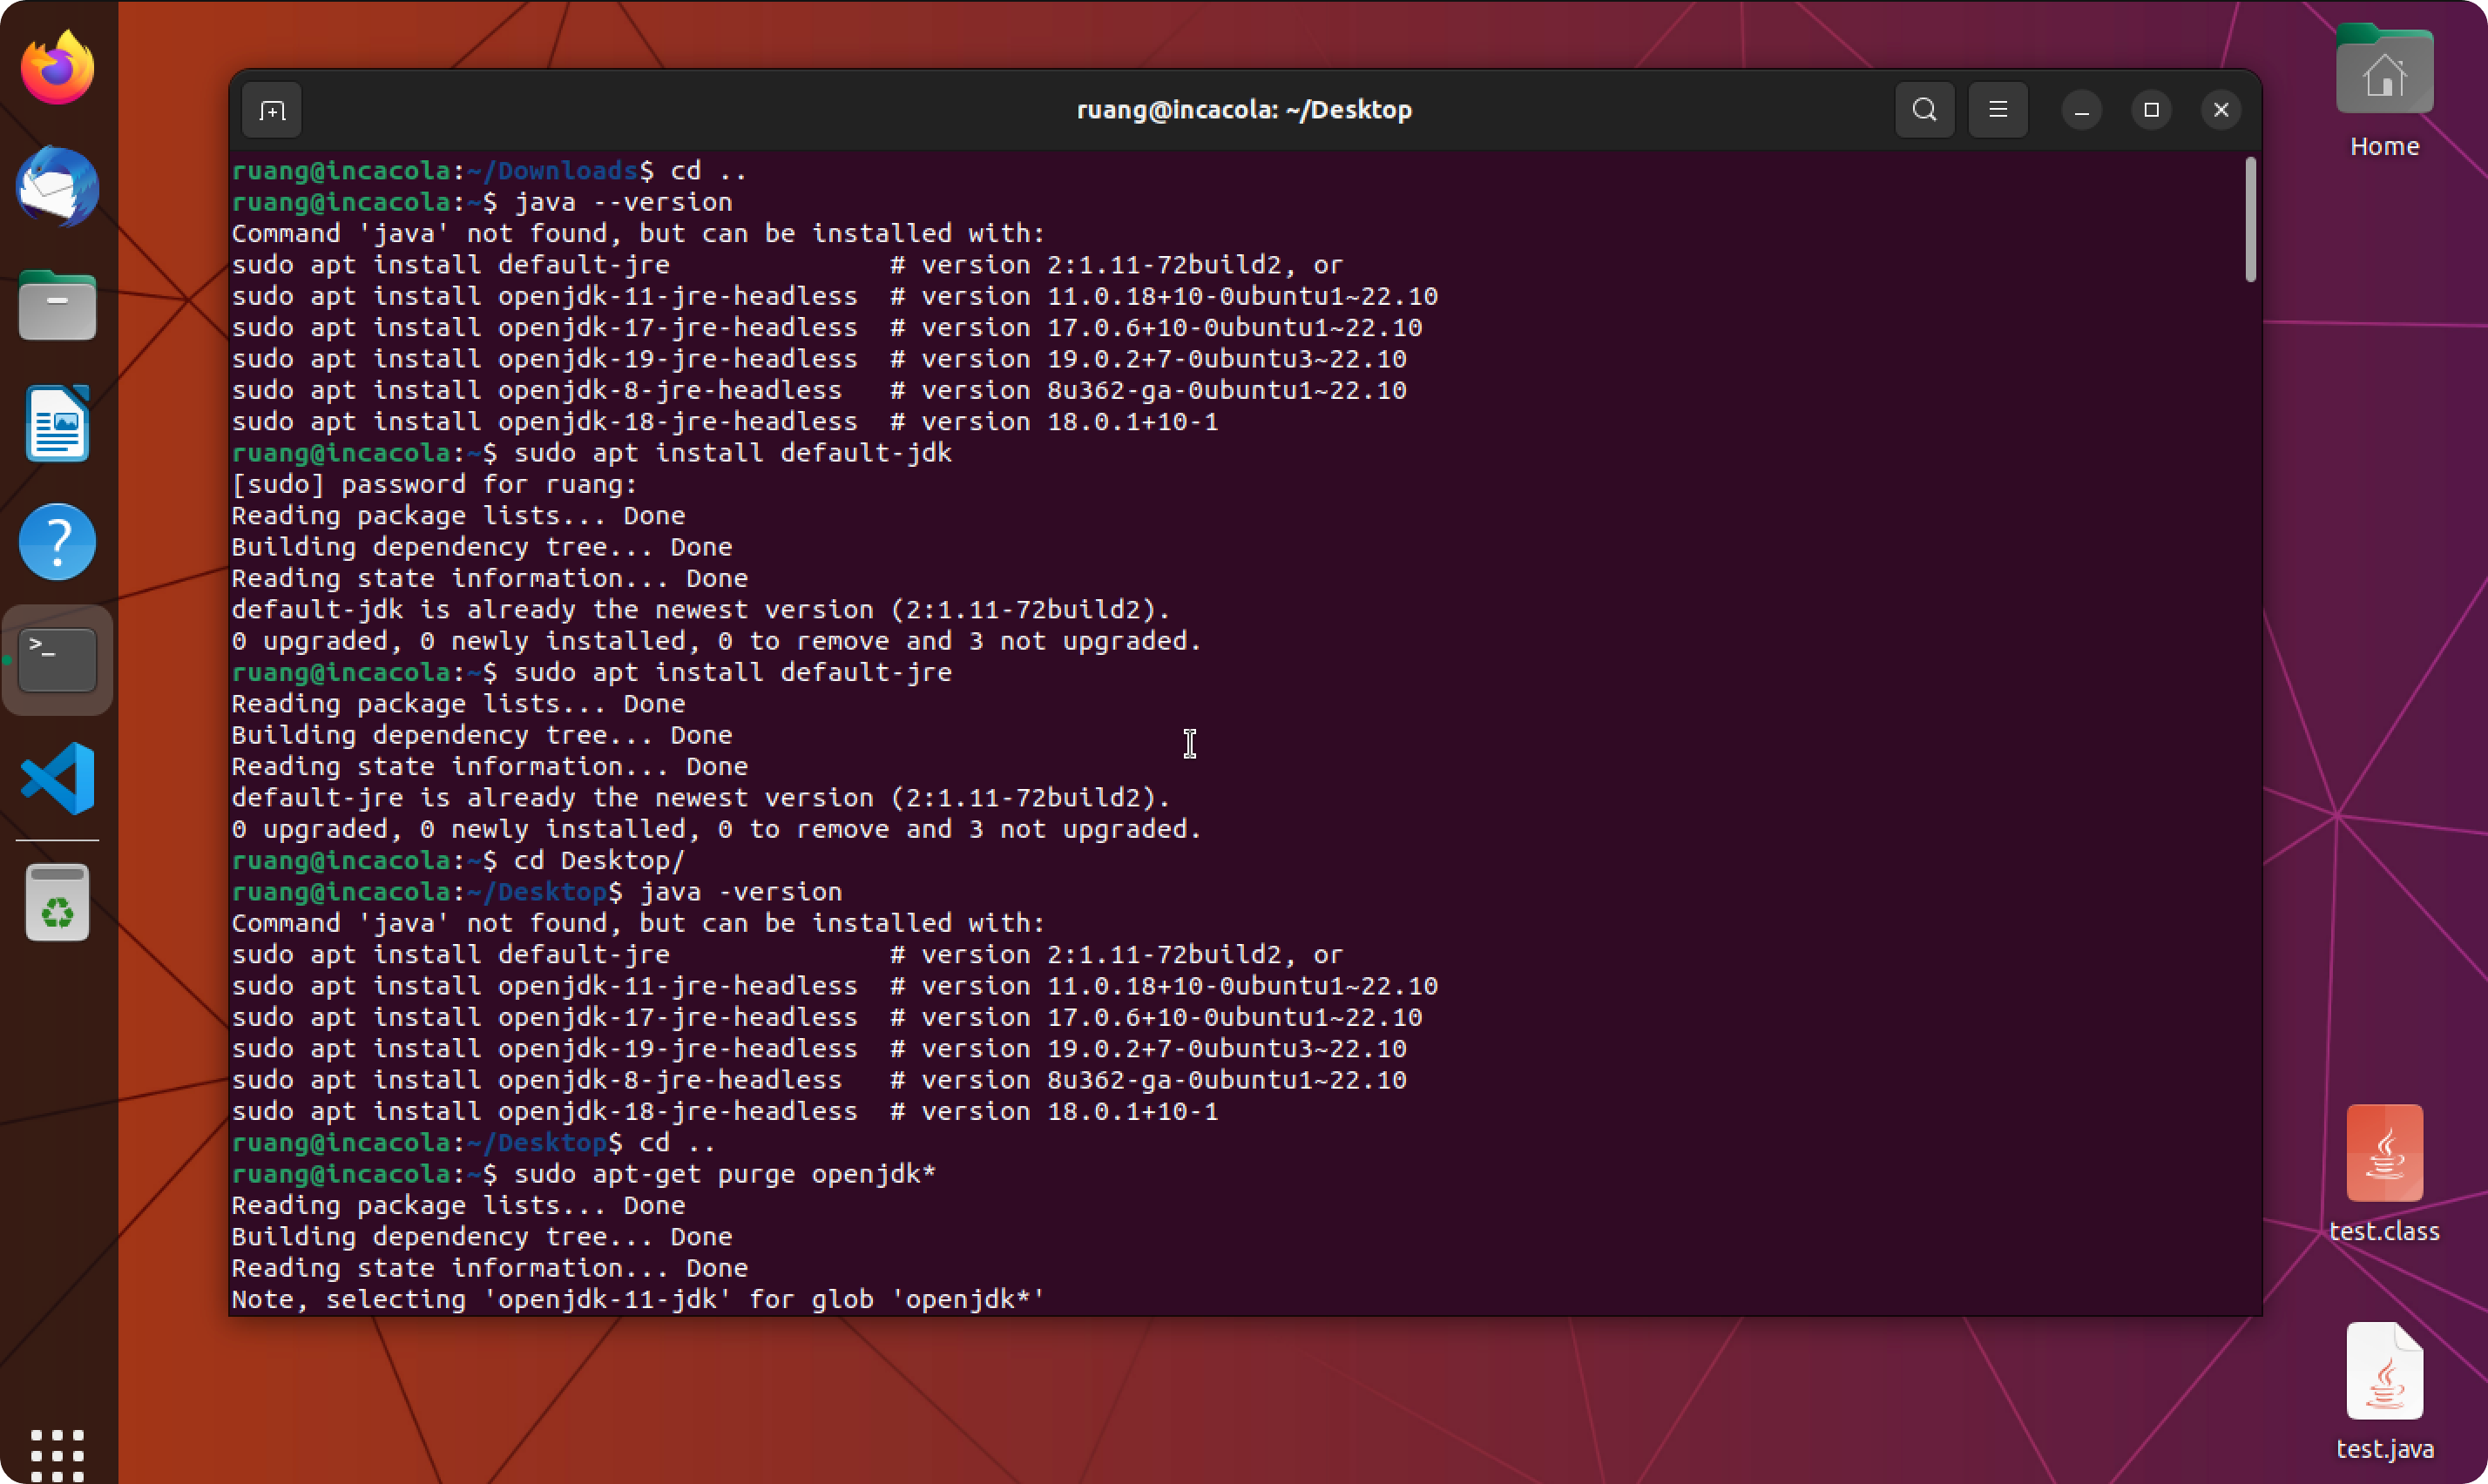Open the Home folder on the desktop
2488x1484 pixels.
point(2384,90)
